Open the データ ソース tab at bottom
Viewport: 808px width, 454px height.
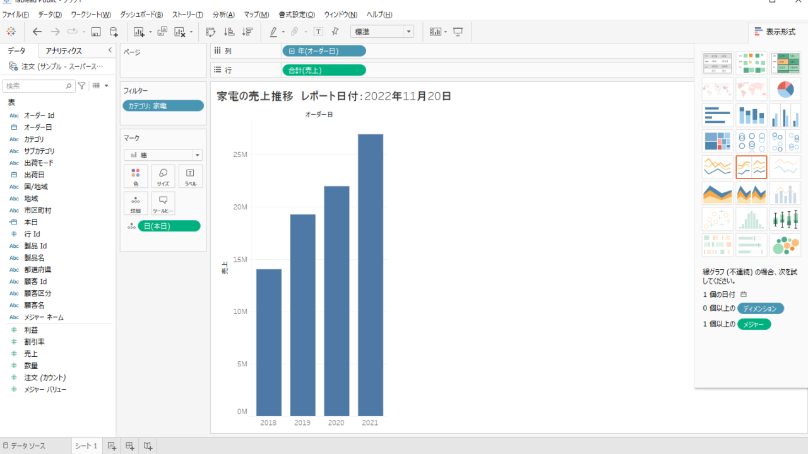(24, 446)
